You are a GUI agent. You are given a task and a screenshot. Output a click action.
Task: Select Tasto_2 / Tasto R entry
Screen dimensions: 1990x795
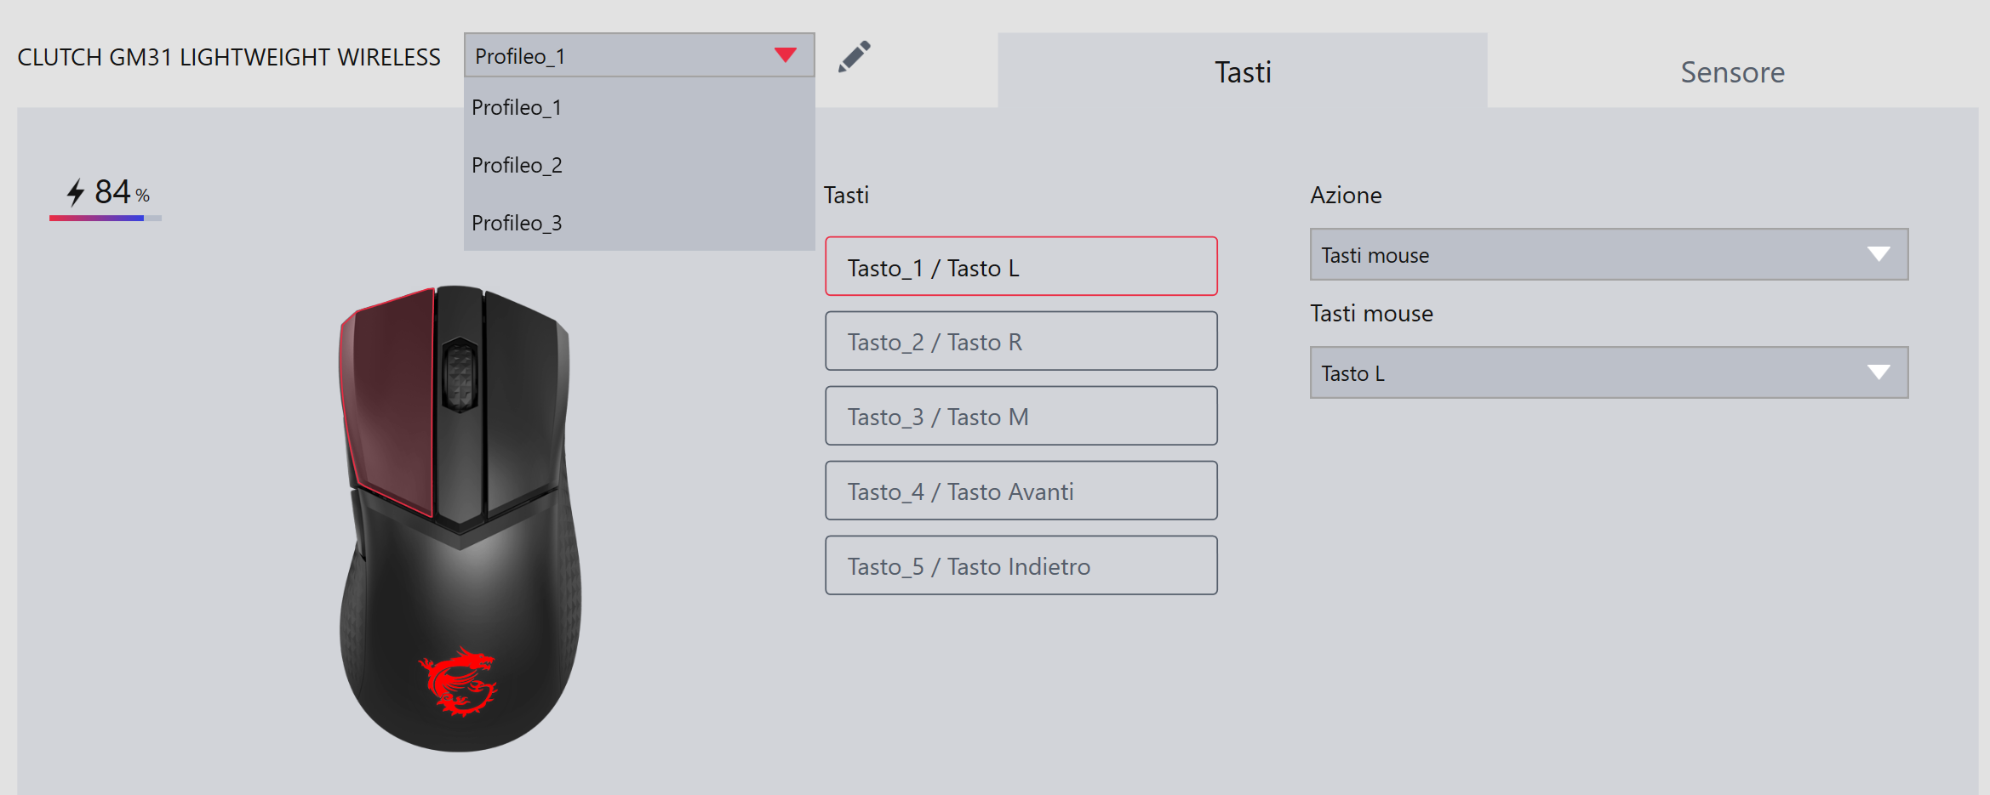(1021, 341)
